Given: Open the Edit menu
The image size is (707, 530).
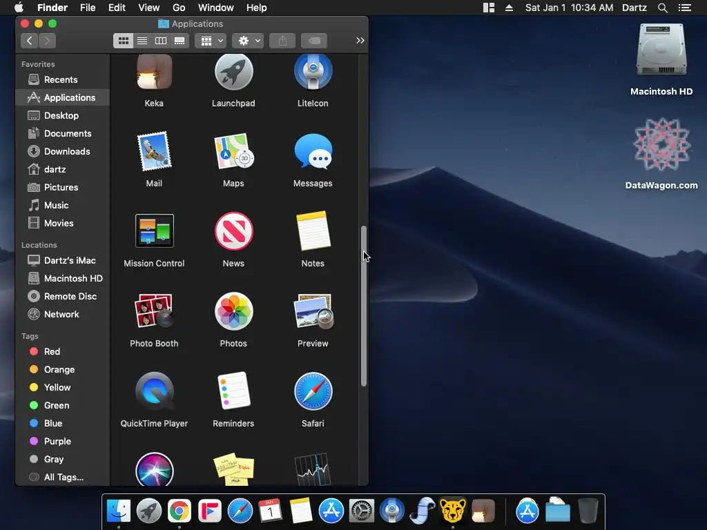Looking at the screenshot, I should 117,8.
